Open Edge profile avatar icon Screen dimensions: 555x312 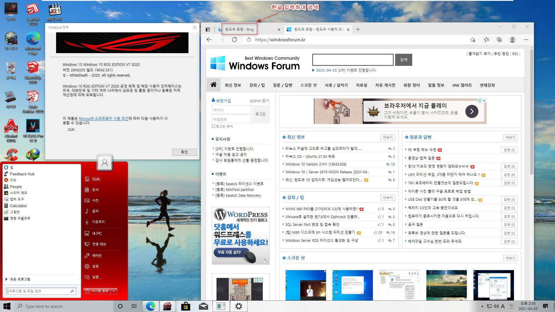pos(513,40)
